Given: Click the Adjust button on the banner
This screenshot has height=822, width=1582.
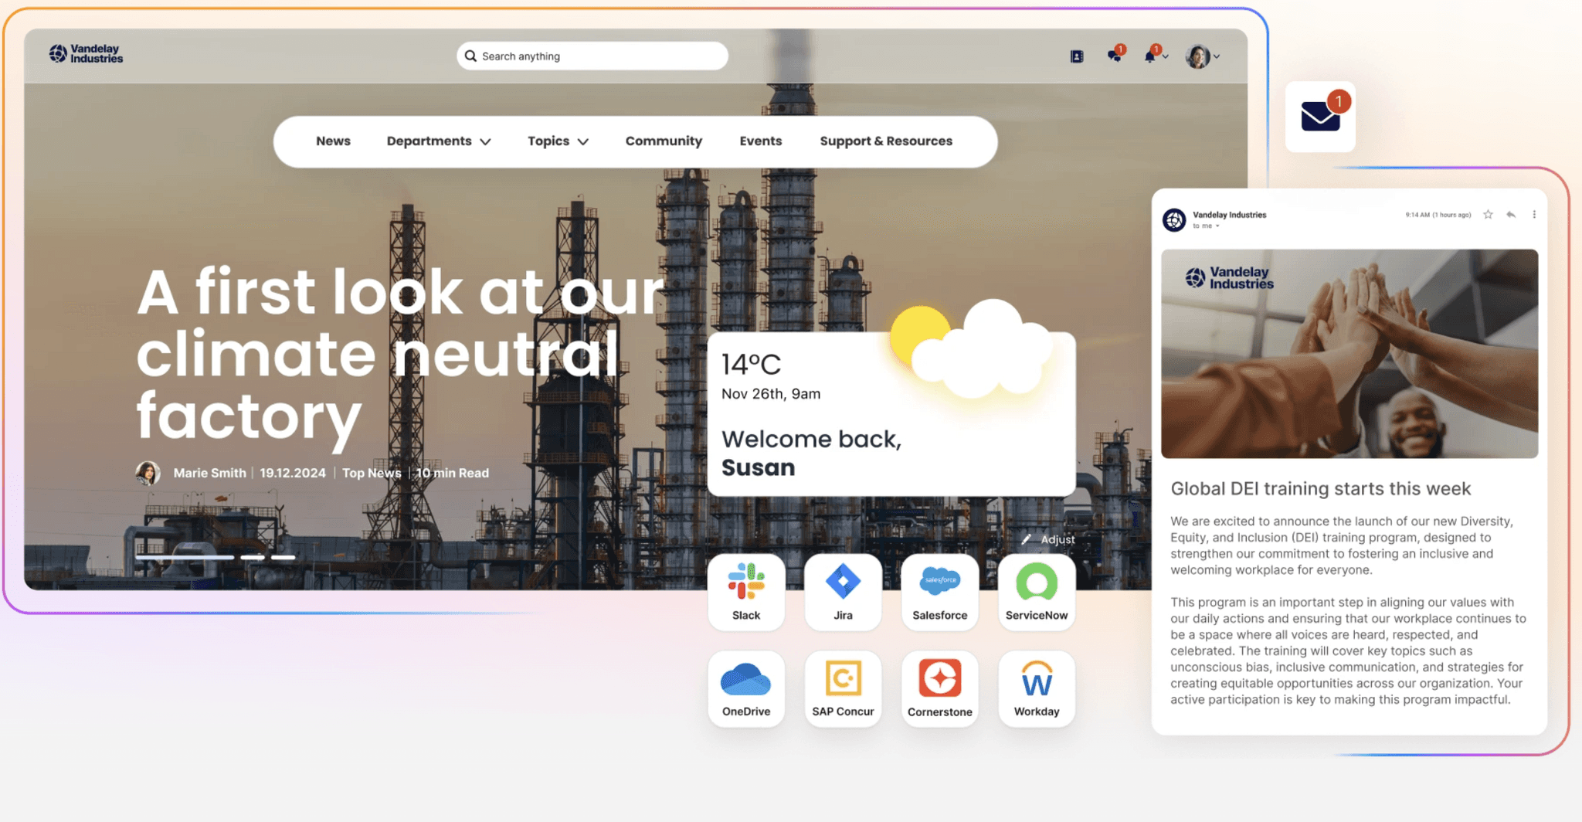Looking at the screenshot, I should (1048, 539).
